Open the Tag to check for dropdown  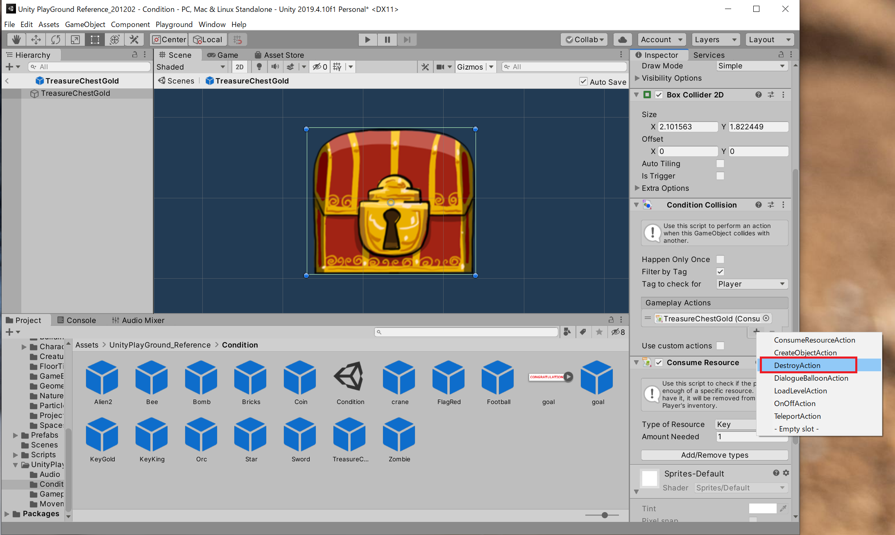(752, 284)
